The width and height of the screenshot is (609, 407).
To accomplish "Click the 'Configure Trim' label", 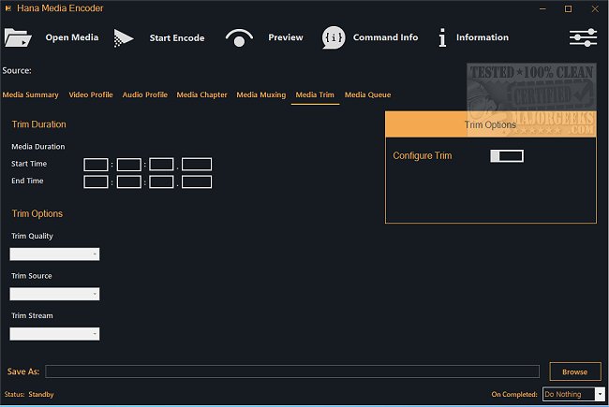I will point(423,155).
